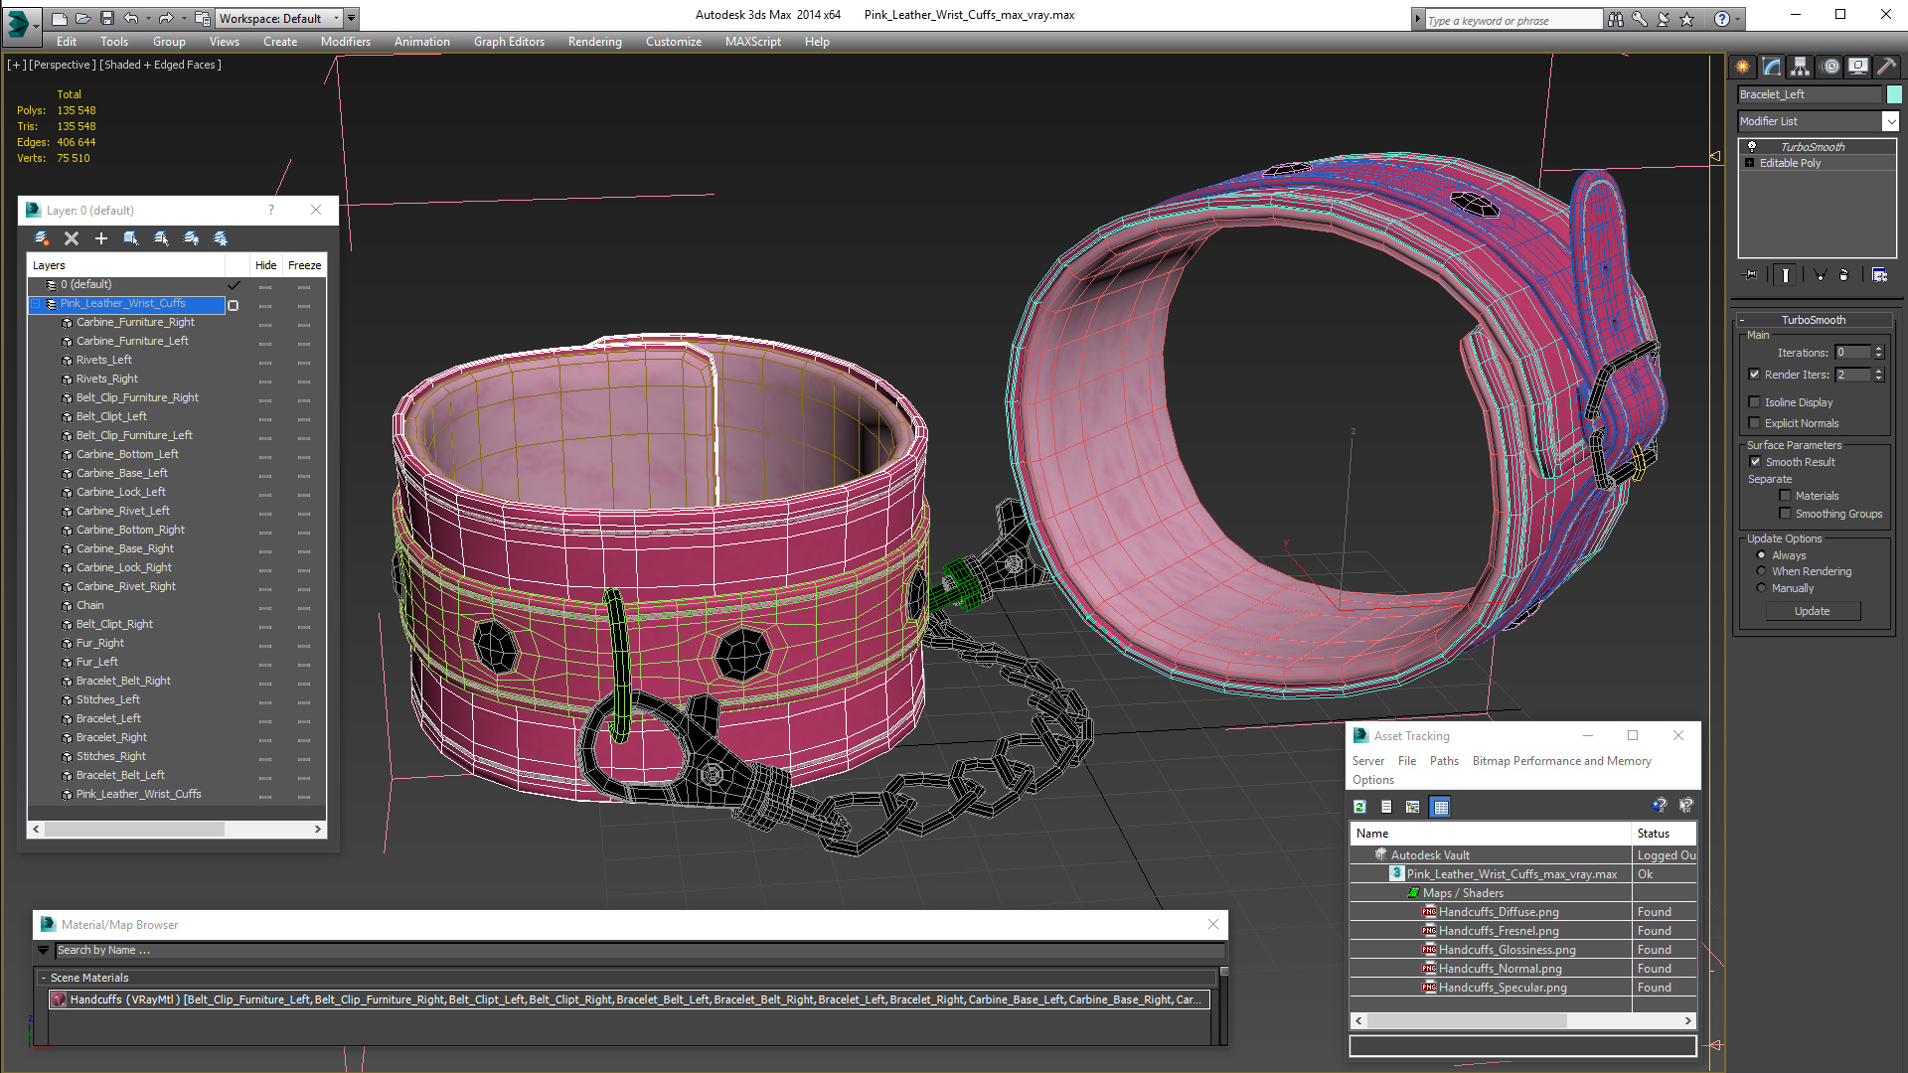Select Manually update option radio button
The image size is (1908, 1073).
(x=1761, y=588)
